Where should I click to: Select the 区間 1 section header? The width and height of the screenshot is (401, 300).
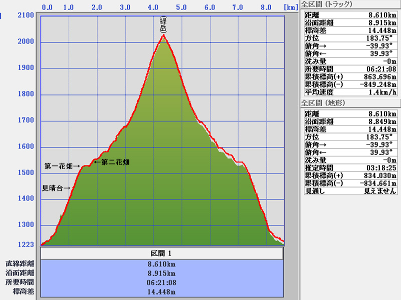pyautogui.click(x=162, y=253)
